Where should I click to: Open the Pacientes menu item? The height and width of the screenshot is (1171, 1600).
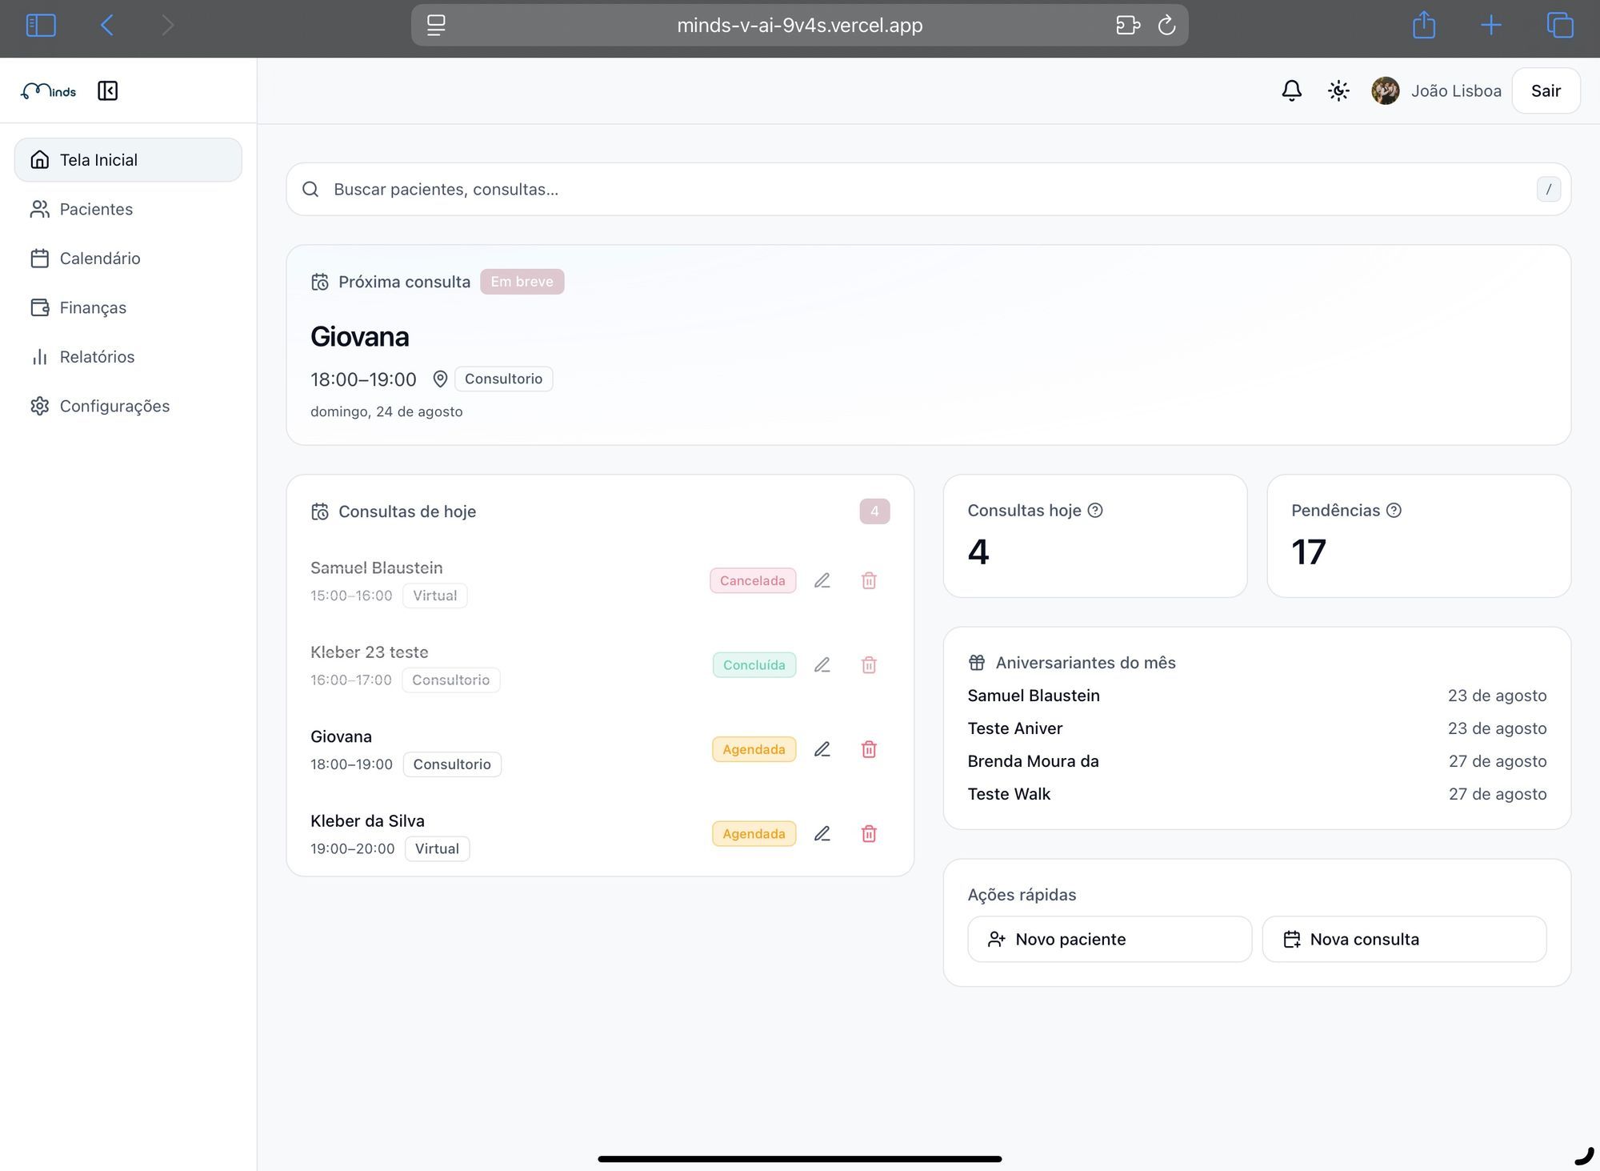[x=96, y=209]
